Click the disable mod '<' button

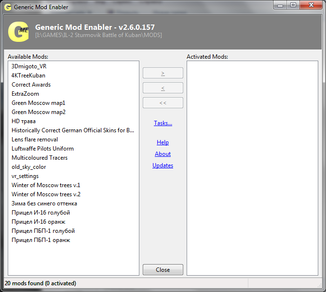tap(163, 88)
